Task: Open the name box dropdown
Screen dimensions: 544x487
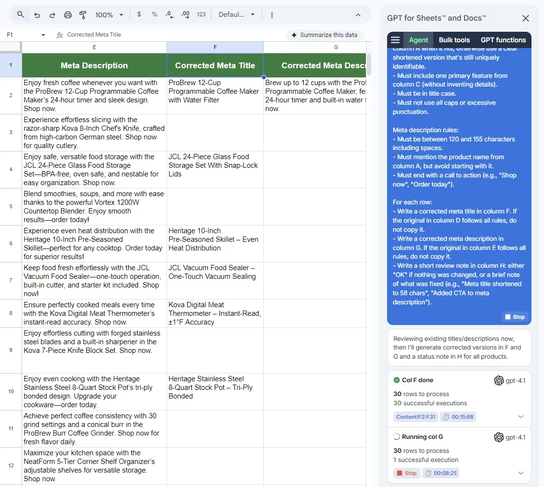Action: click(x=43, y=35)
